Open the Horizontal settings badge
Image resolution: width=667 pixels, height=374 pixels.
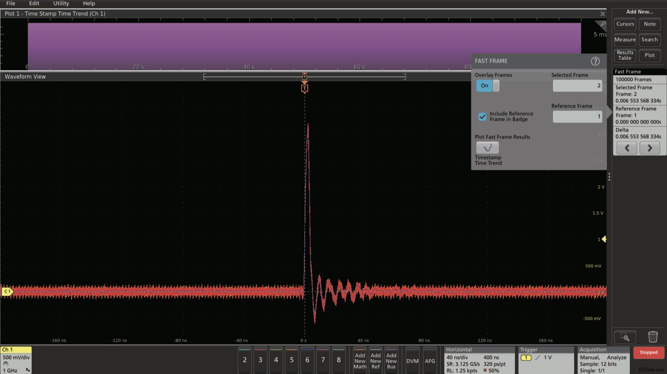click(x=479, y=360)
